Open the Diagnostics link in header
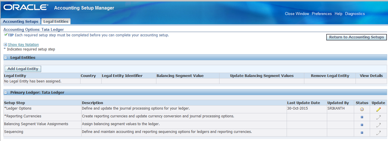The width and height of the screenshot is (388, 141). (355, 14)
